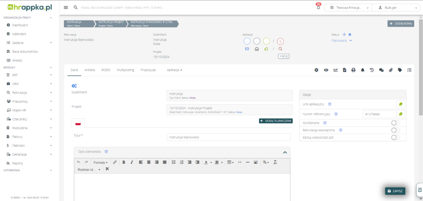423x201 pixels.
Task: Click the statistics chart icon
Action: coord(335,70)
